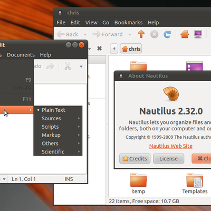Open the Forward history dropdown arrow
Viewport: 211px width, 211px height.
130,34
